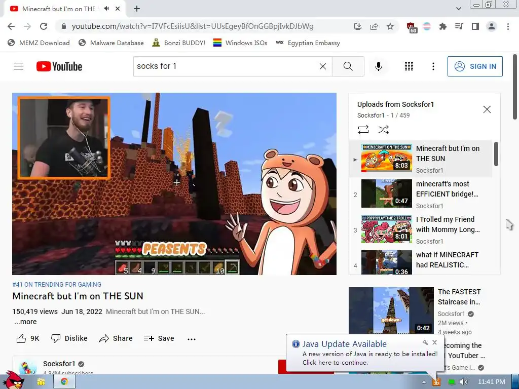This screenshot has height=389, width=519.
Task: Toggle Chrome side panel
Action: coord(475,26)
